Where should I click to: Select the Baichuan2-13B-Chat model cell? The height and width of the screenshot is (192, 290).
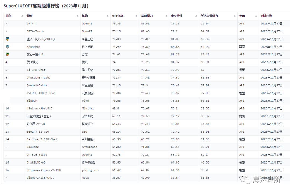(53, 139)
